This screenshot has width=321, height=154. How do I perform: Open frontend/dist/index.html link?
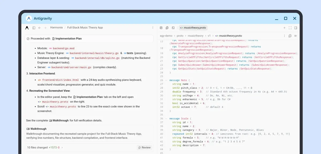(60, 80)
